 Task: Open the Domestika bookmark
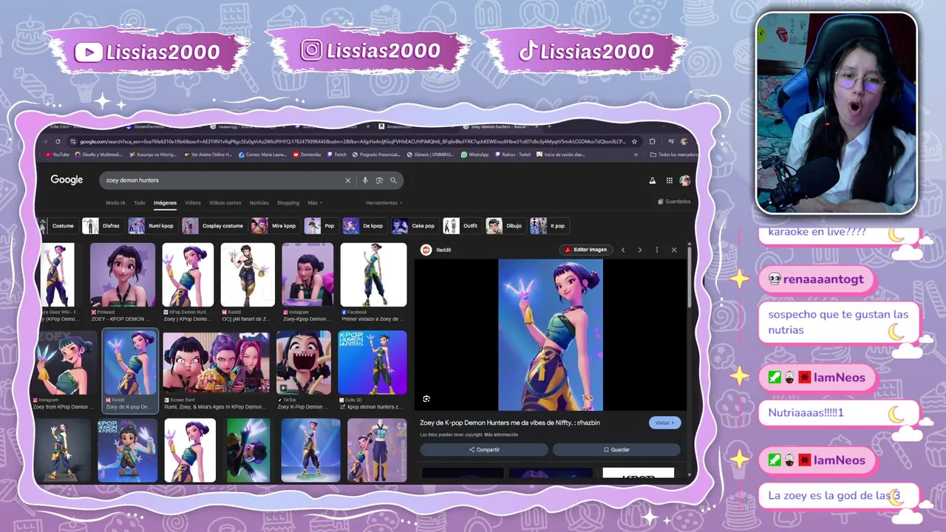pos(307,154)
